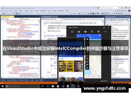131x95 pixels.
Task: Select Info.plist in Solution Explorer
Action: (117, 65)
